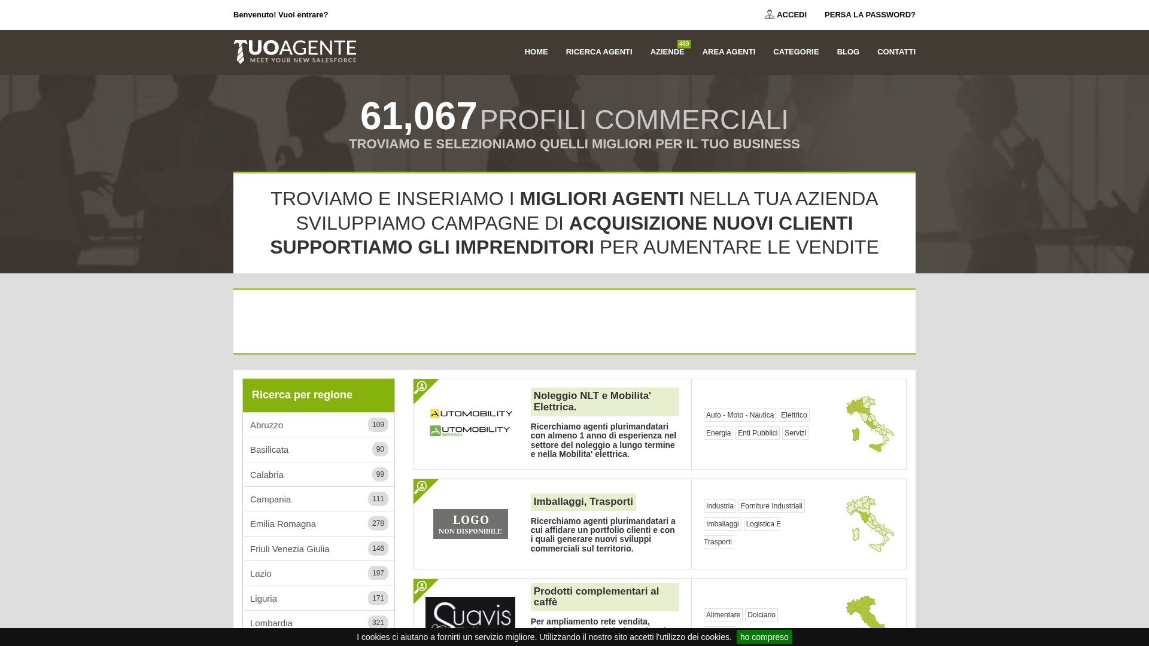The image size is (1149, 646).
Task: Click the 'Auto - Moto - Nautica' category tag
Action: point(740,415)
